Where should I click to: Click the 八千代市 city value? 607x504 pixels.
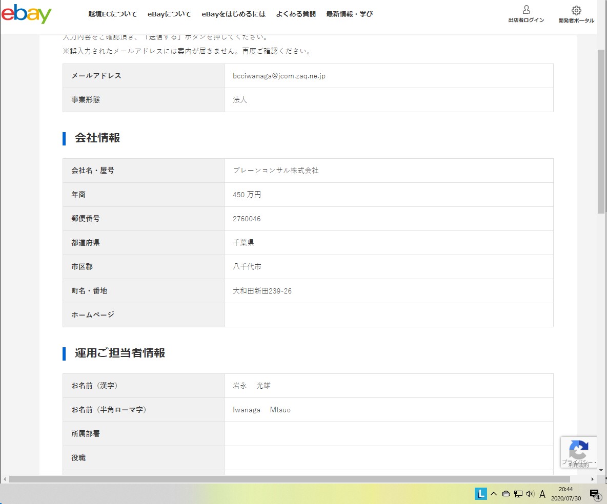click(x=247, y=267)
